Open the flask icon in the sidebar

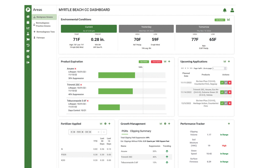(28, 34)
